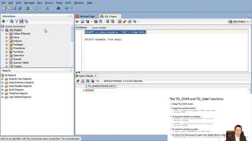This screenshot has height=141, width=252.
Task: Open the Explain Plan dropdown arrow
Action: click(x=92, y=22)
